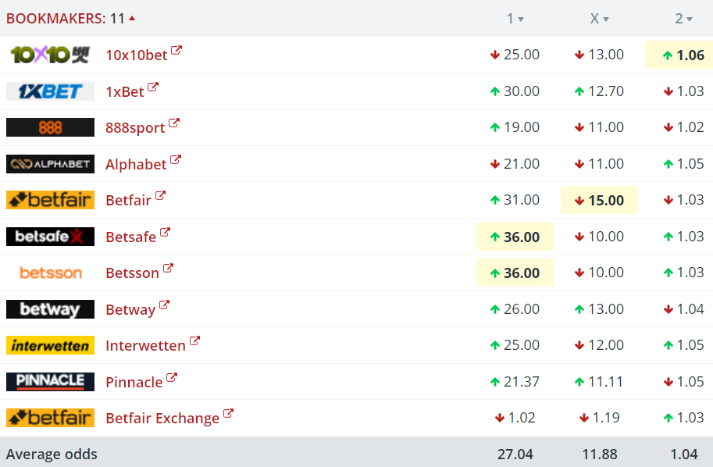Image resolution: width=713 pixels, height=467 pixels.
Task: Click the Pinnacle logo
Action: [50, 382]
